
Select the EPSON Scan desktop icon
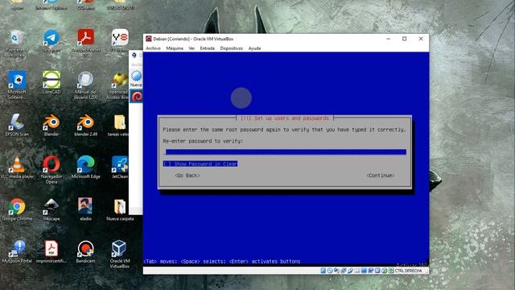pyautogui.click(x=17, y=125)
